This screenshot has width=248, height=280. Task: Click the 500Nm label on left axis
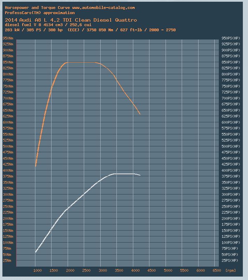click(x=8, y=146)
